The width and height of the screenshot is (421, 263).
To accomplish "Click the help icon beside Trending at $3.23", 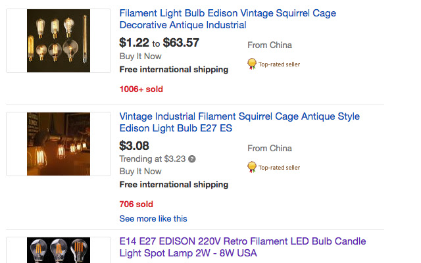I will pos(192,159).
